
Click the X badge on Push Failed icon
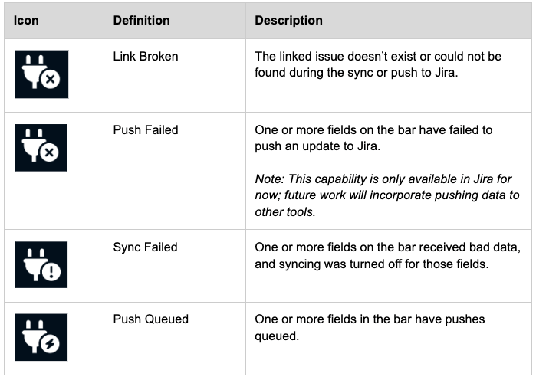tap(49, 152)
